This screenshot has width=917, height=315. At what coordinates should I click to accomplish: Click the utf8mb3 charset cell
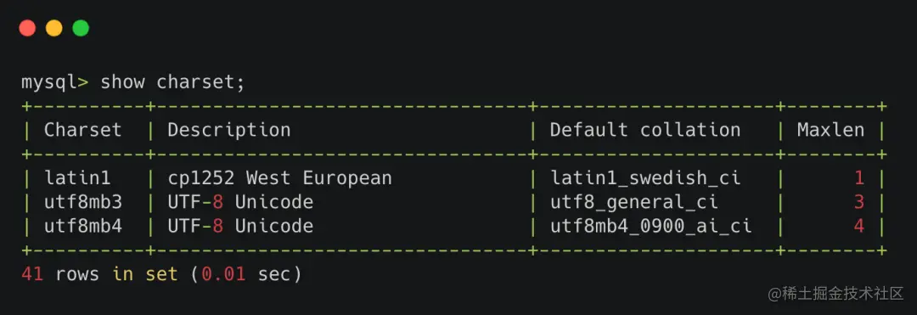point(83,202)
